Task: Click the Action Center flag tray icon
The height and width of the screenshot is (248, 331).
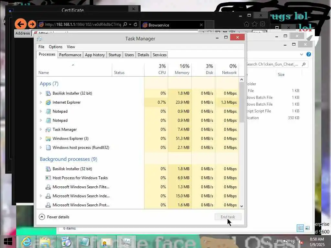Action: [285, 242]
